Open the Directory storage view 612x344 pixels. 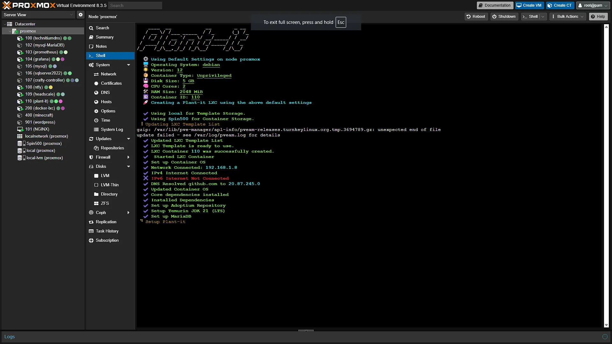[110, 194]
